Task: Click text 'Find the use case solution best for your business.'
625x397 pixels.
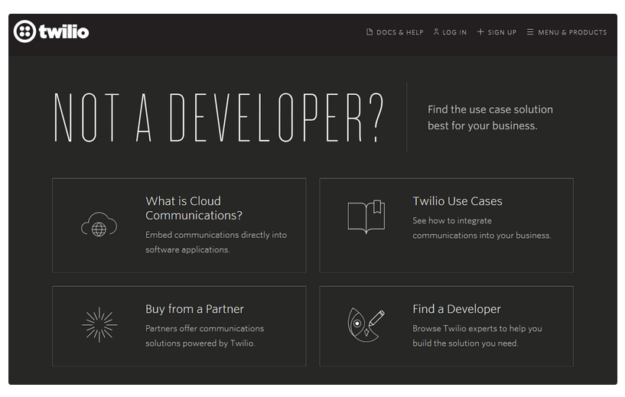Action: point(490,118)
